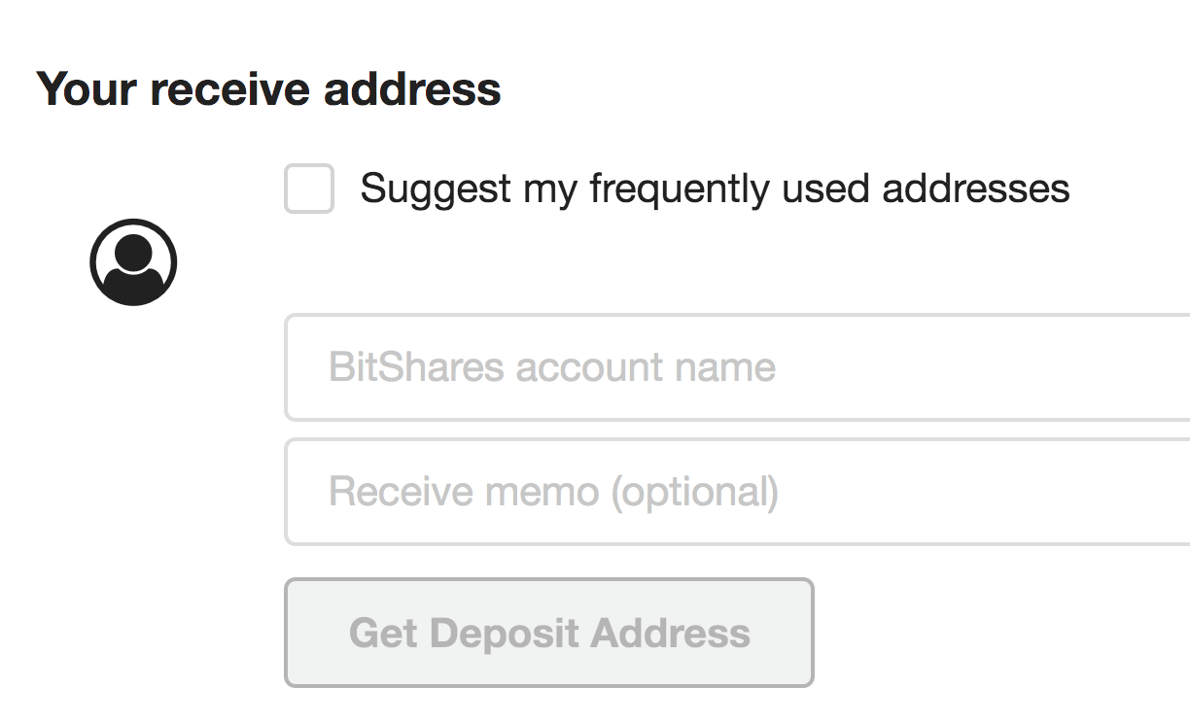Select the profile silhouette icon

click(133, 262)
